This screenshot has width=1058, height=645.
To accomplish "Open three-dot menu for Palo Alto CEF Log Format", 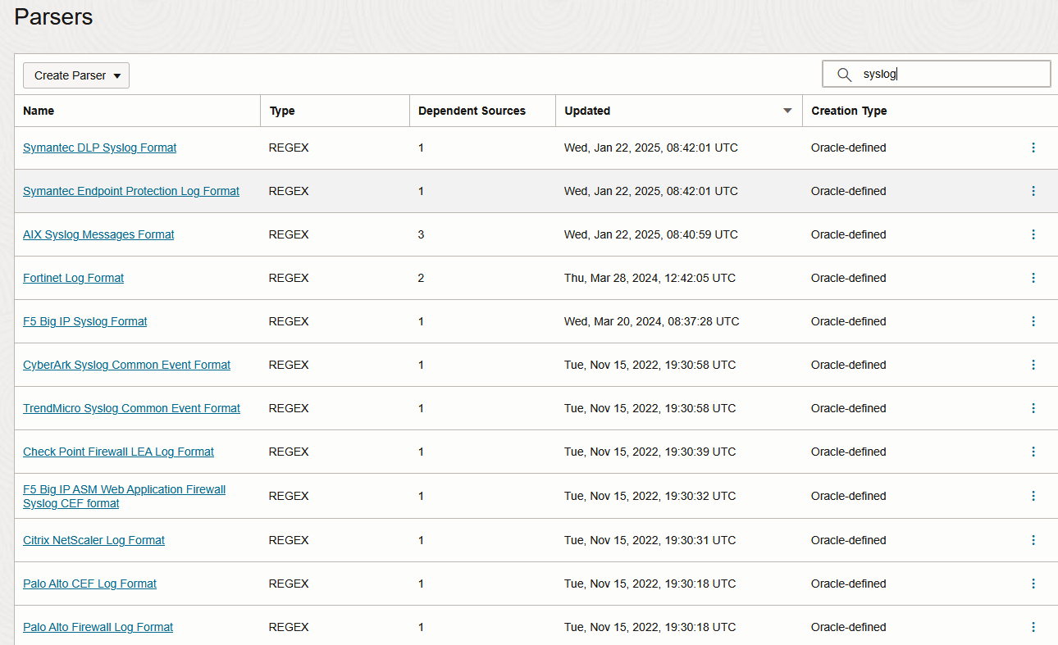I will click(x=1033, y=584).
